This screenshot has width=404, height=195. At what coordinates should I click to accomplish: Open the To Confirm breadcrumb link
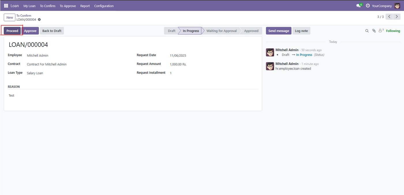(24, 16)
